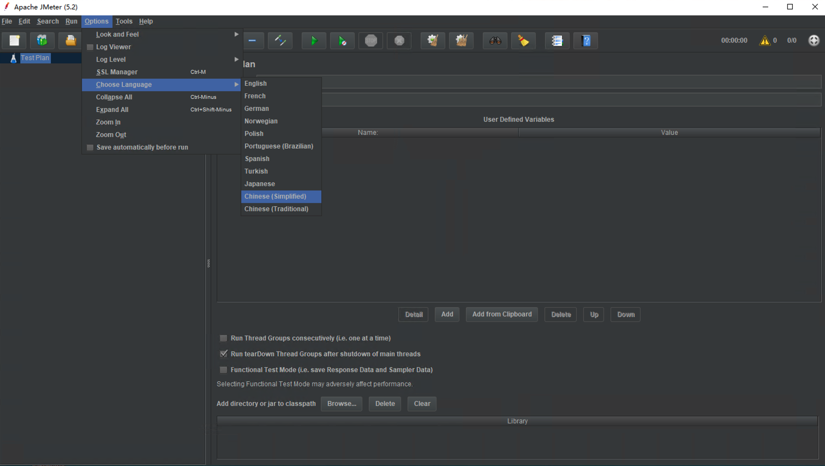Click the Browse... classpath button

342,404
